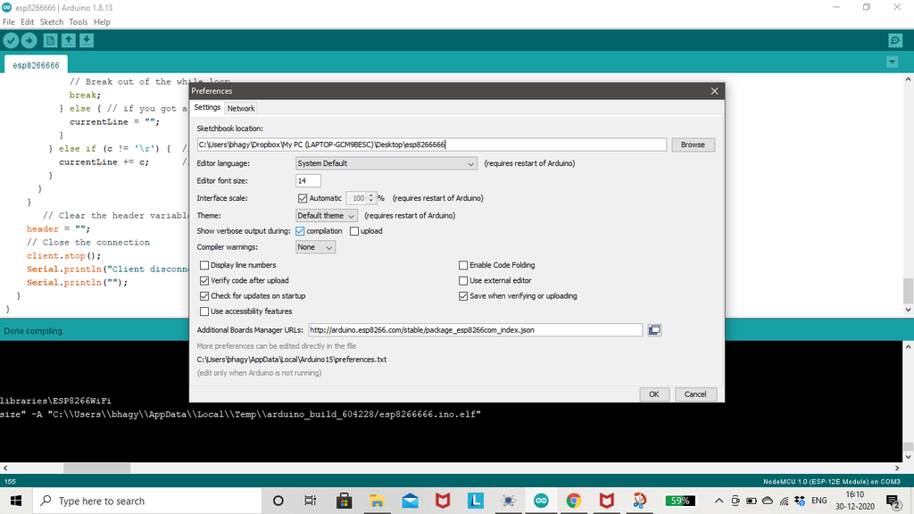Viewport: 914px width, 514px height.
Task: Open the Theme dropdown
Action: [326, 216]
